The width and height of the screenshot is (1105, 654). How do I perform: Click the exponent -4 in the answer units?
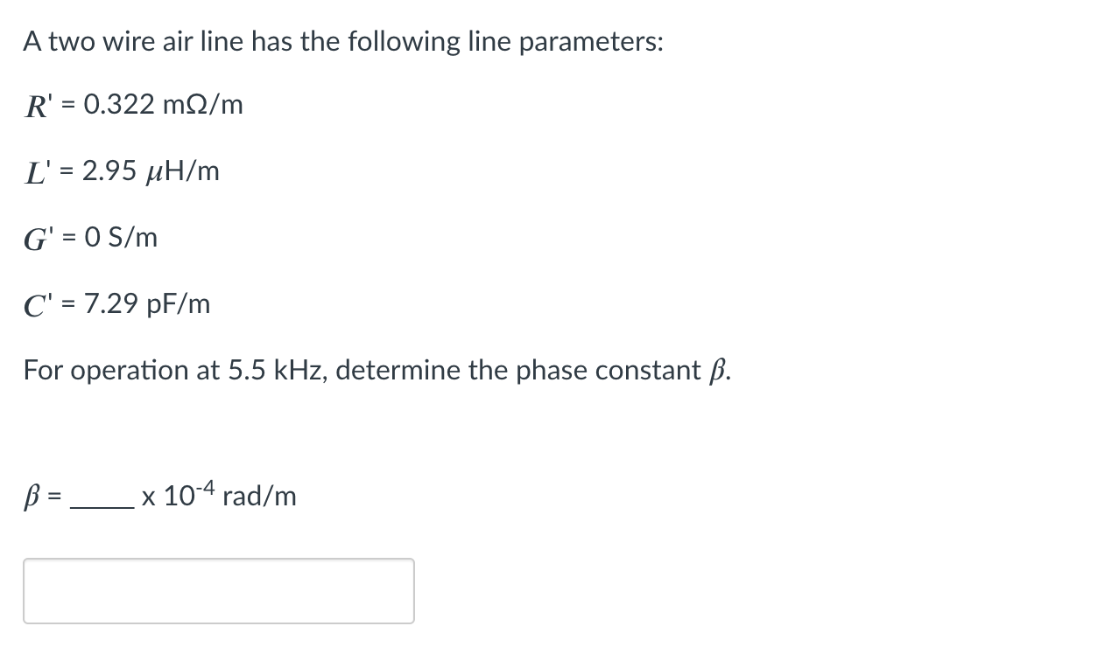[206, 488]
